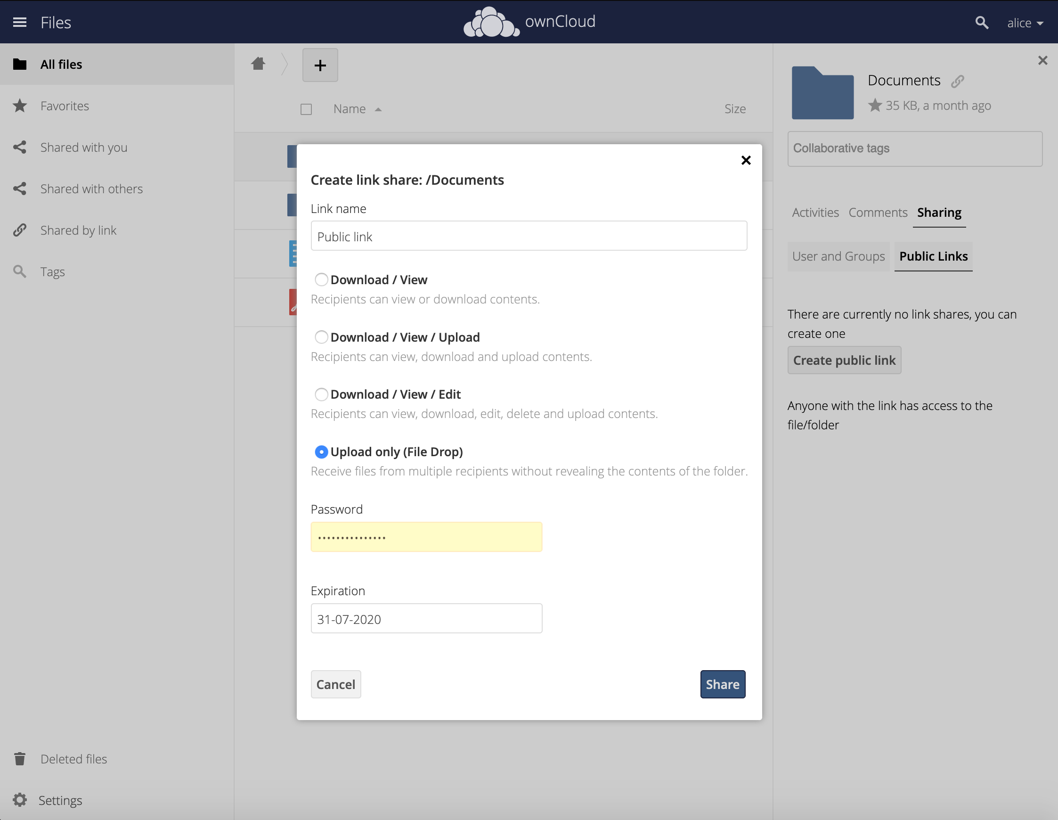Image resolution: width=1058 pixels, height=820 pixels.
Task: Close the Create link share dialog
Action: [746, 160]
